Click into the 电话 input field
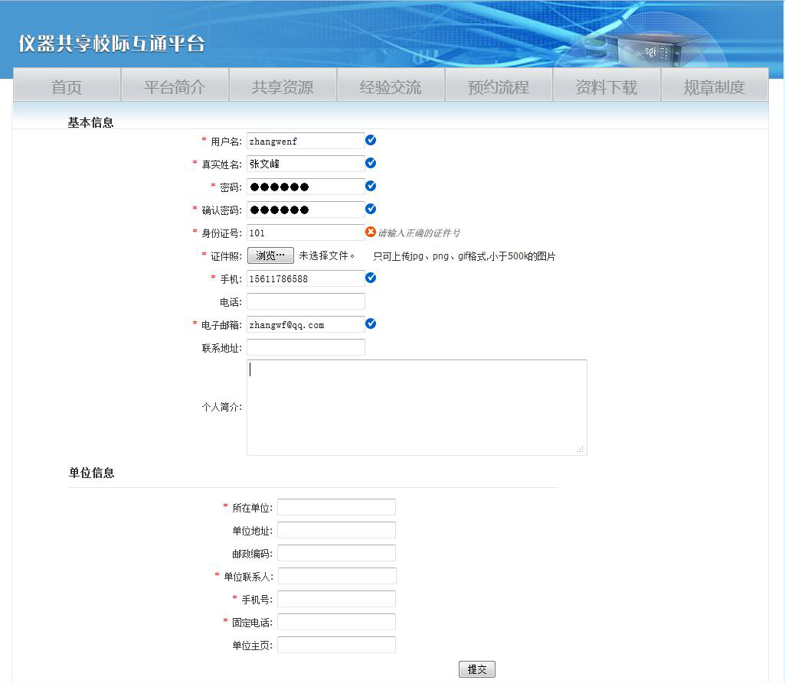The height and width of the screenshot is (683, 785). (306, 301)
